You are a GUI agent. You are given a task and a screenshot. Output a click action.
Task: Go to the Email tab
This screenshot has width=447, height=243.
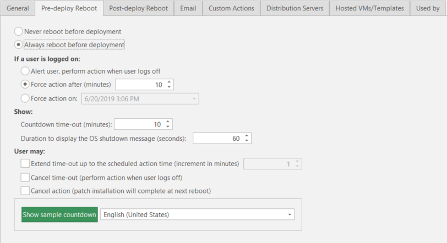pyautogui.click(x=188, y=8)
